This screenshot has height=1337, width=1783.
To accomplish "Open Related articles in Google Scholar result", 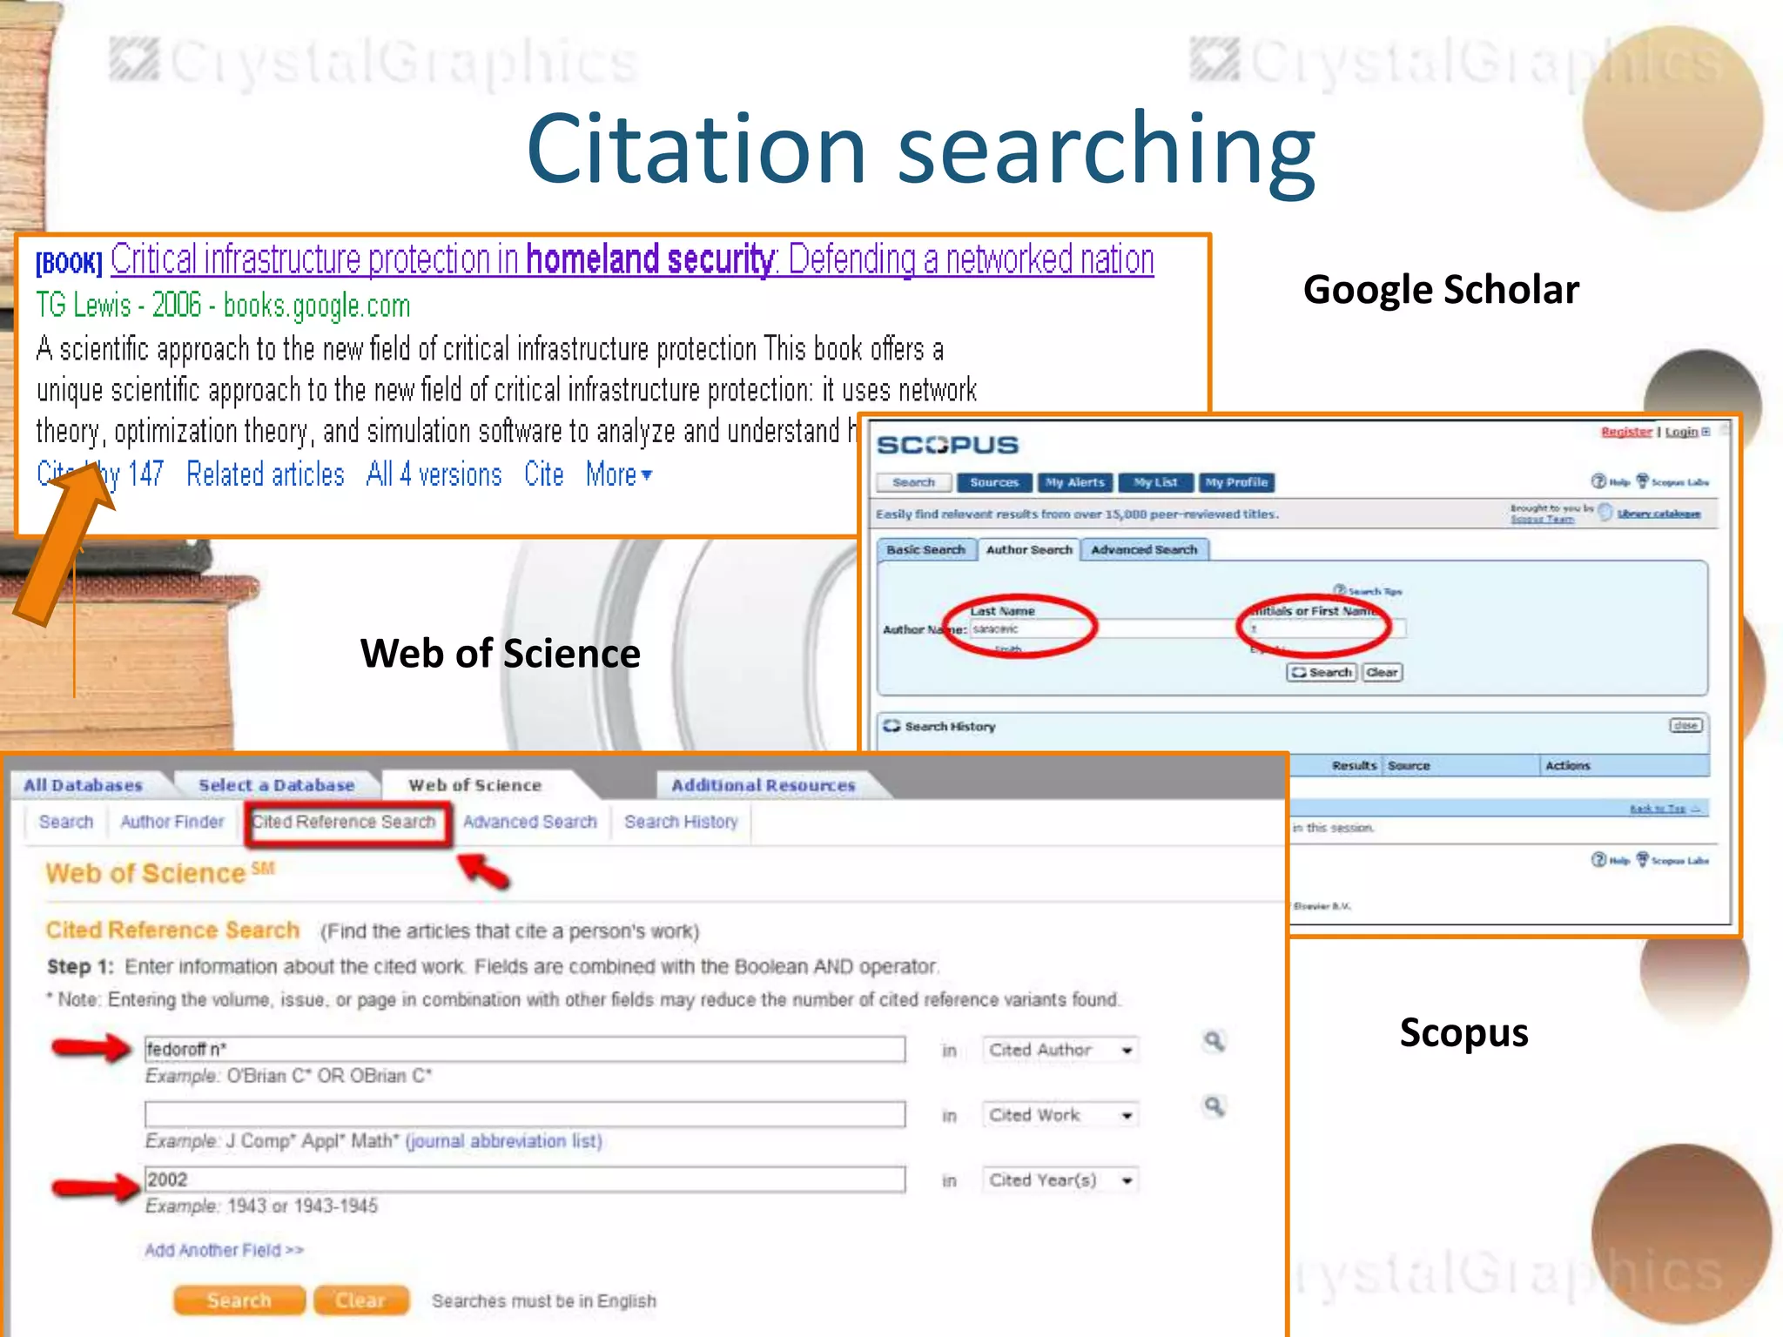I will [266, 474].
